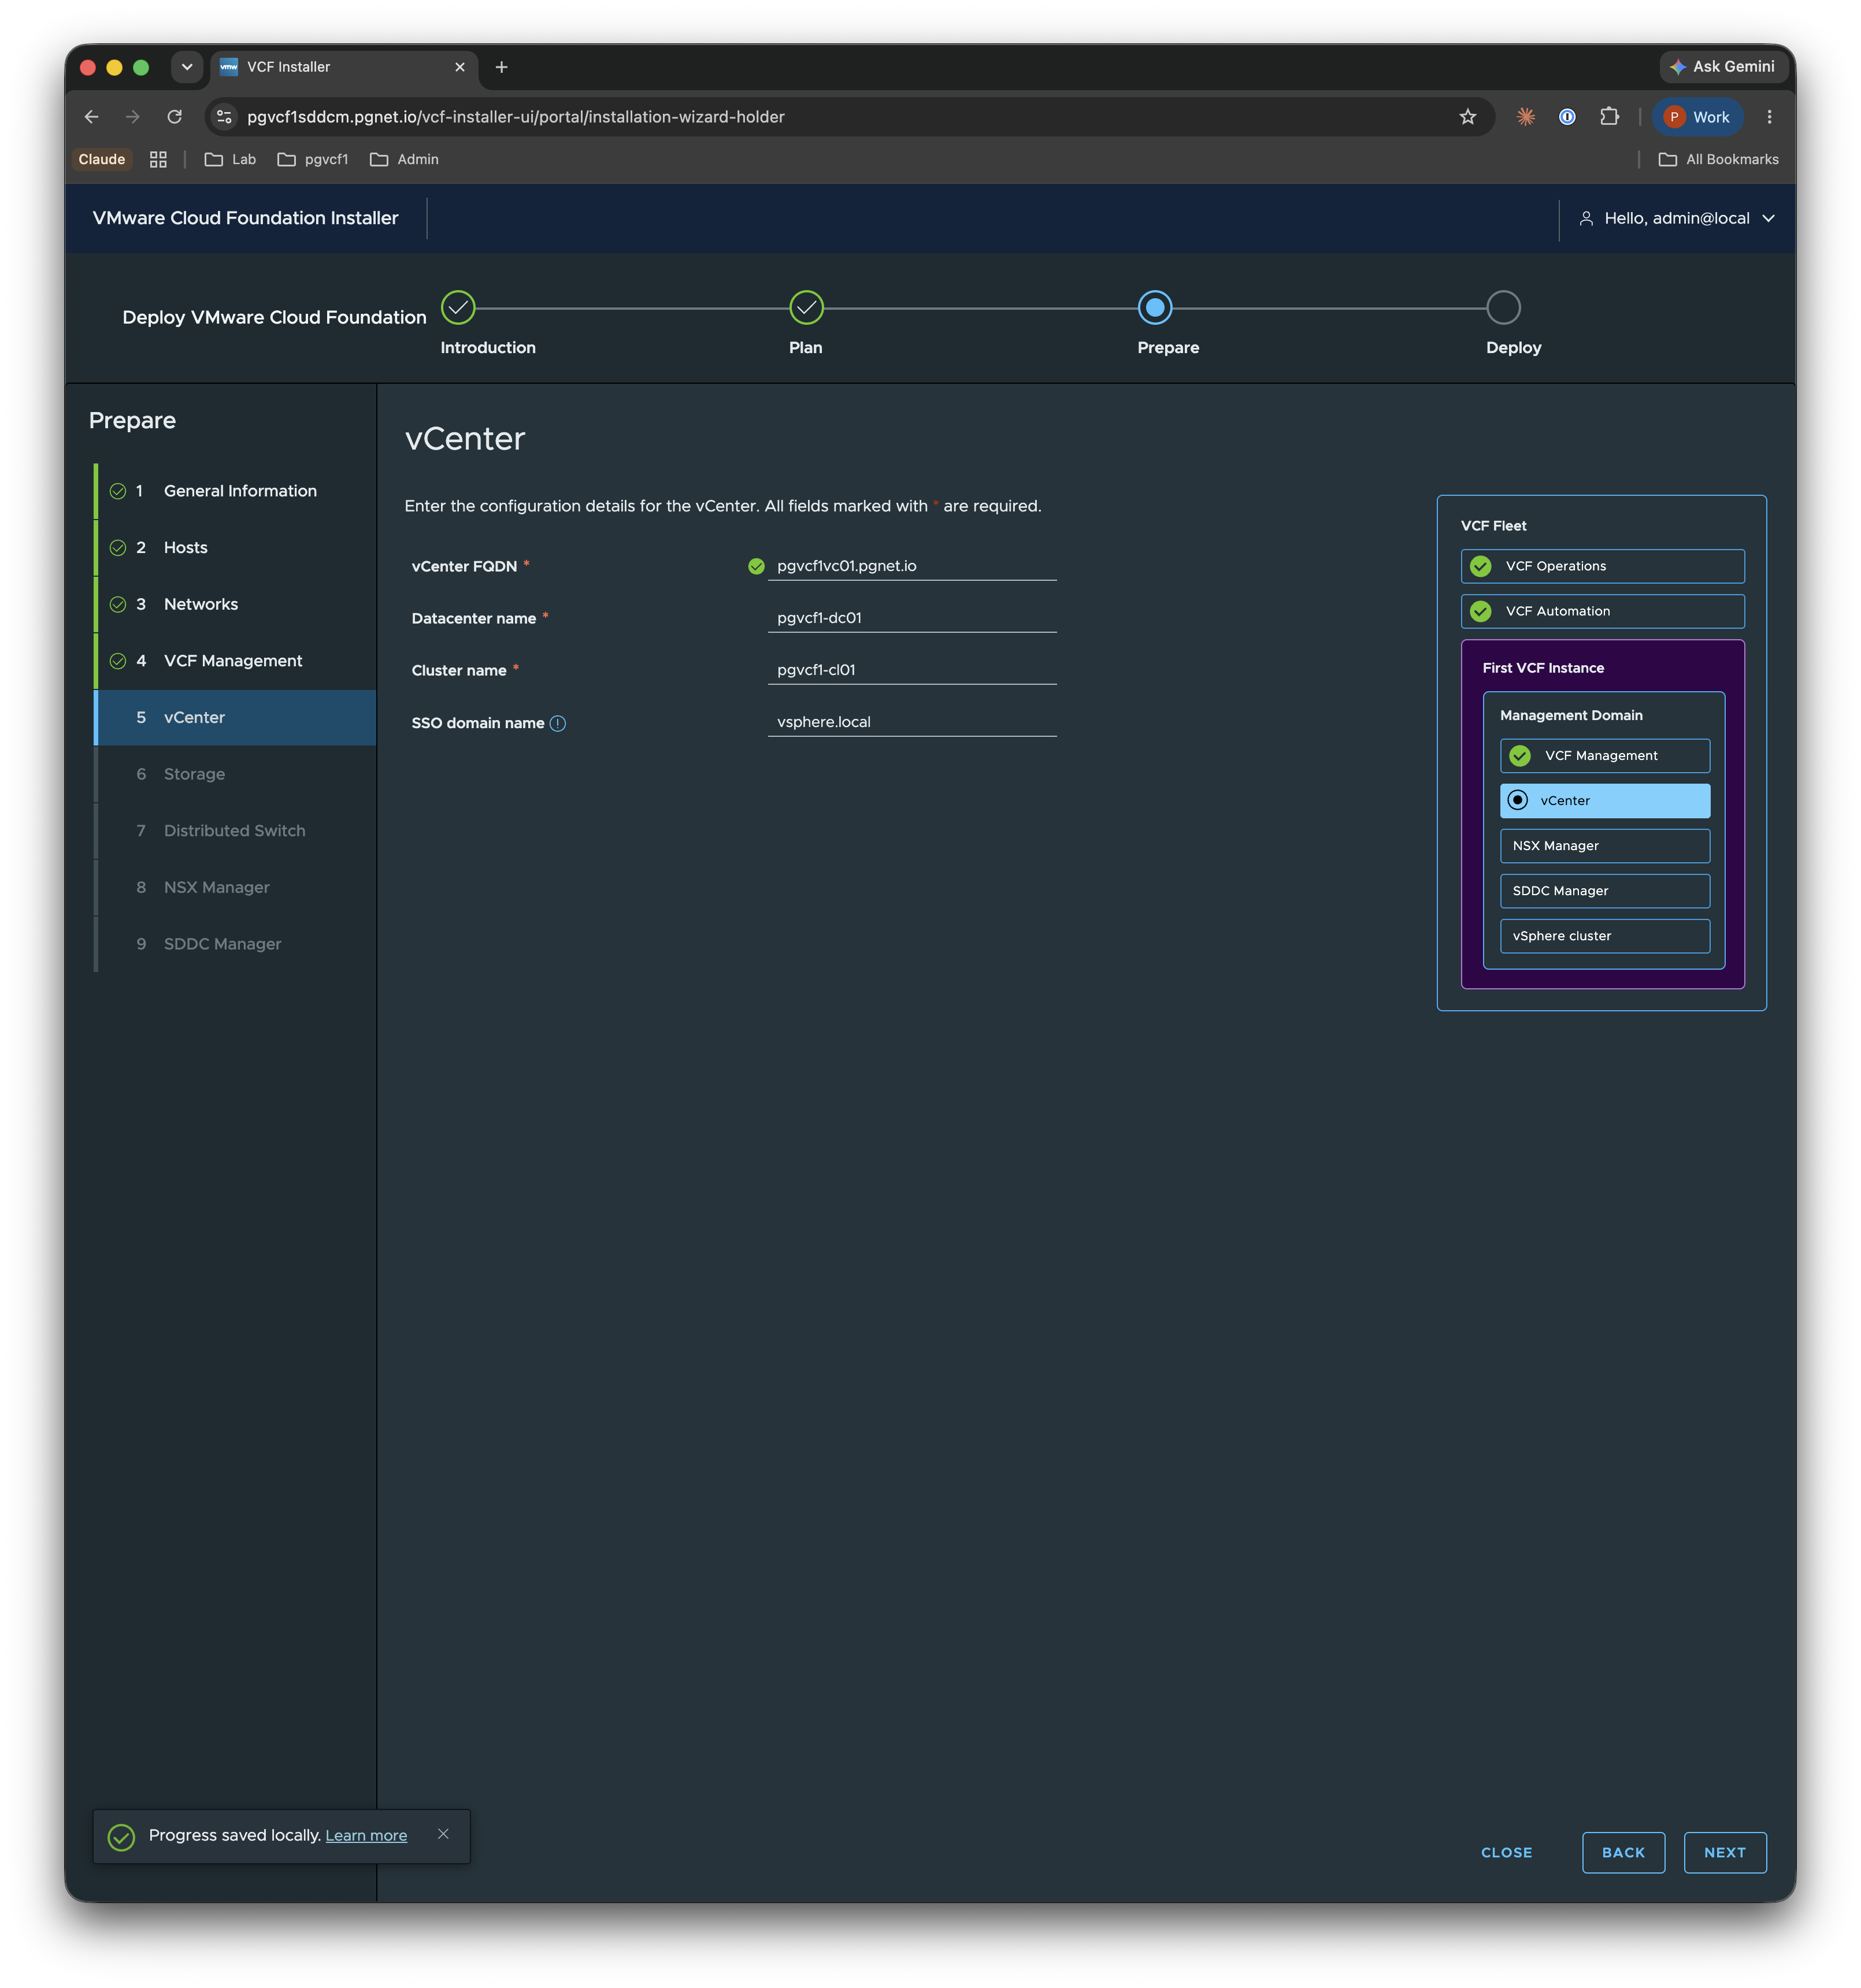
Task: Bookmark this page with the star icon
Action: (x=1467, y=117)
